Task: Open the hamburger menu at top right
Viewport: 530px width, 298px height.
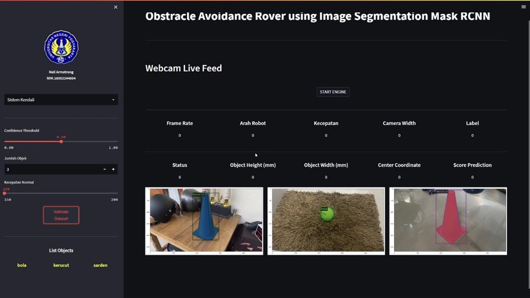Action: pos(523,7)
